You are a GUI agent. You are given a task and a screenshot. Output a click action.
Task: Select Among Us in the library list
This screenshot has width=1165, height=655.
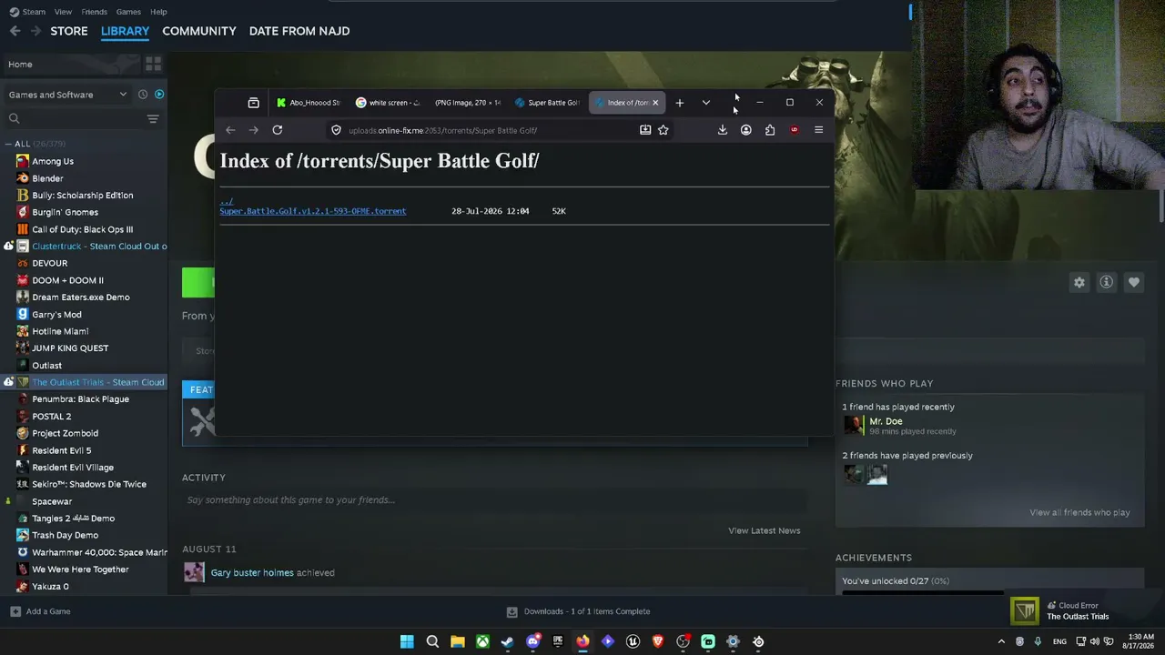tap(53, 161)
